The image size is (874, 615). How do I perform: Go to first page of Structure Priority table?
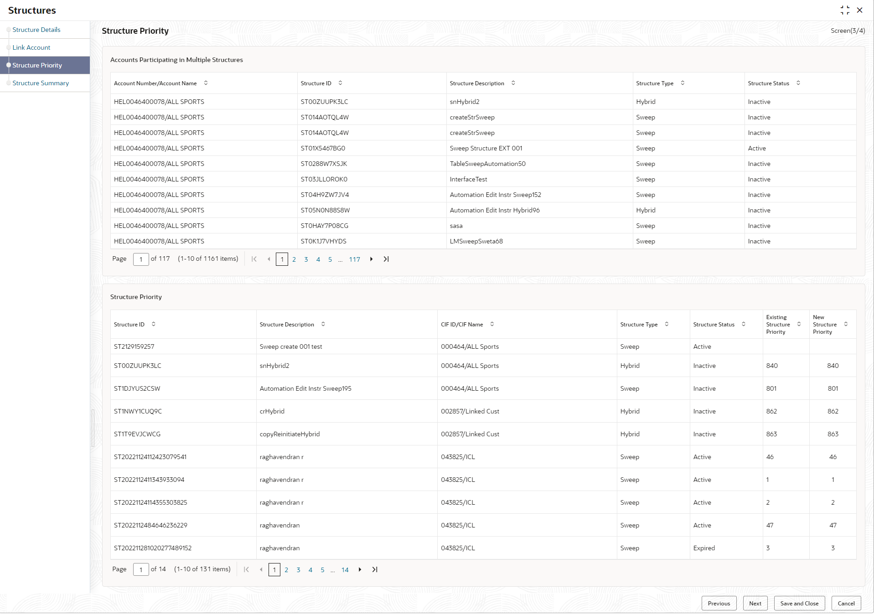click(246, 569)
